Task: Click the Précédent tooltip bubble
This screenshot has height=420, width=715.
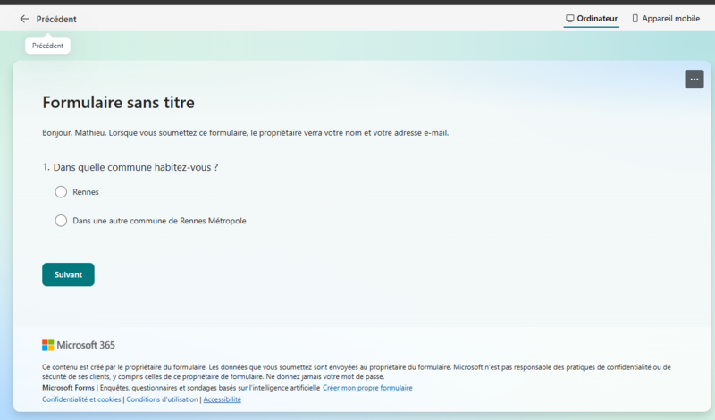Action: [47, 46]
